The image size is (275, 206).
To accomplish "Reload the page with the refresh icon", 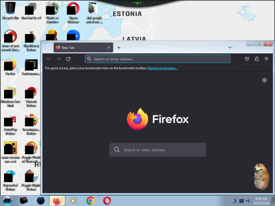I will tap(68, 59).
